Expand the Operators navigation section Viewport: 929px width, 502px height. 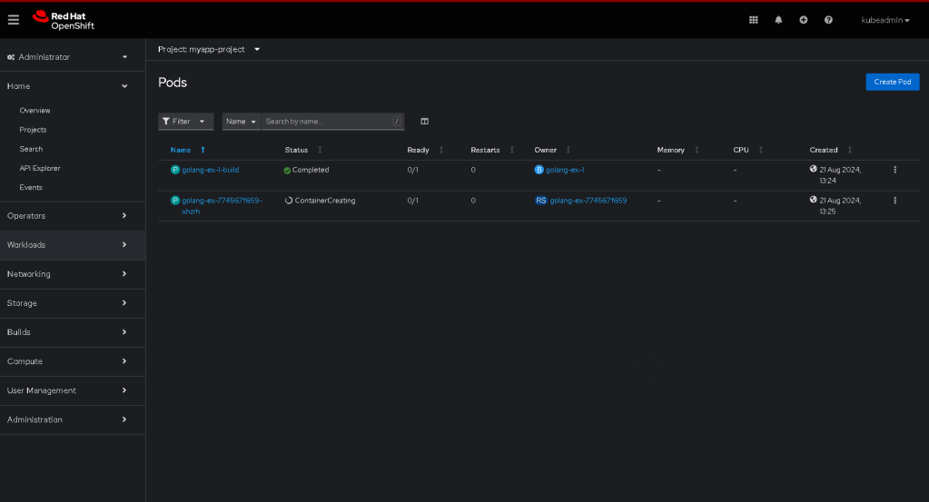[73, 216]
